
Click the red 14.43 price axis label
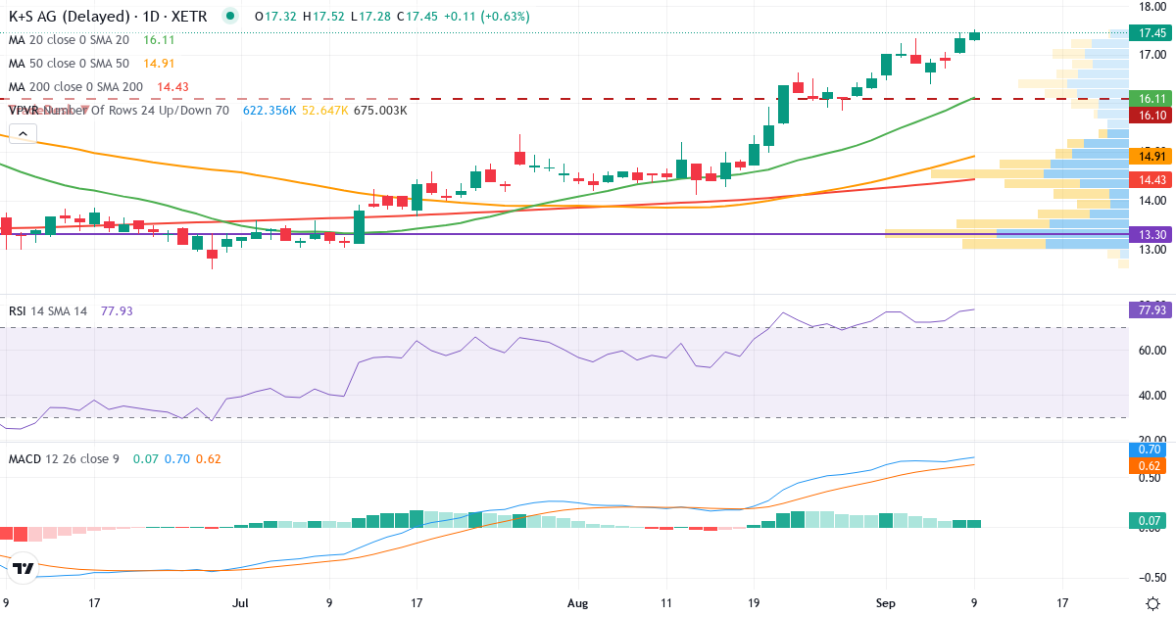pos(1151,179)
